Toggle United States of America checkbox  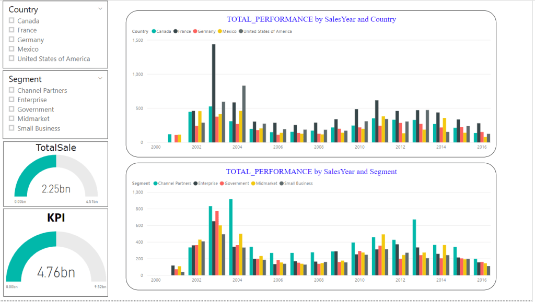(x=11, y=59)
